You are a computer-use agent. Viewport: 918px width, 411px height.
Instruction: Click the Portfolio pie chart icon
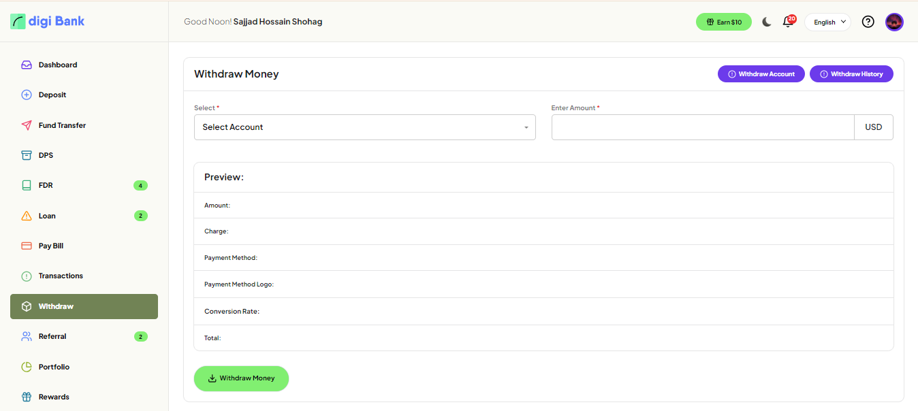click(27, 367)
